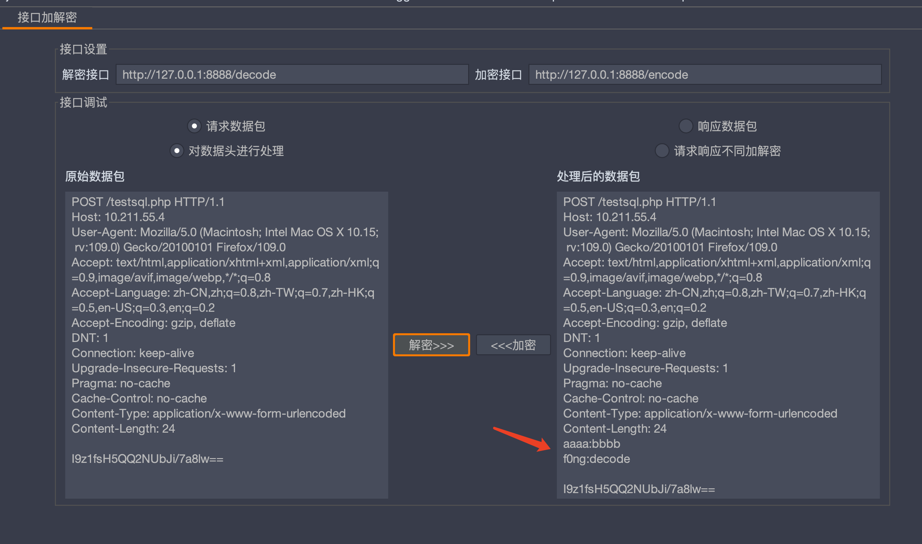Click the f0ng:decode header line
Screen dimensions: 922x544
pos(596,459)
